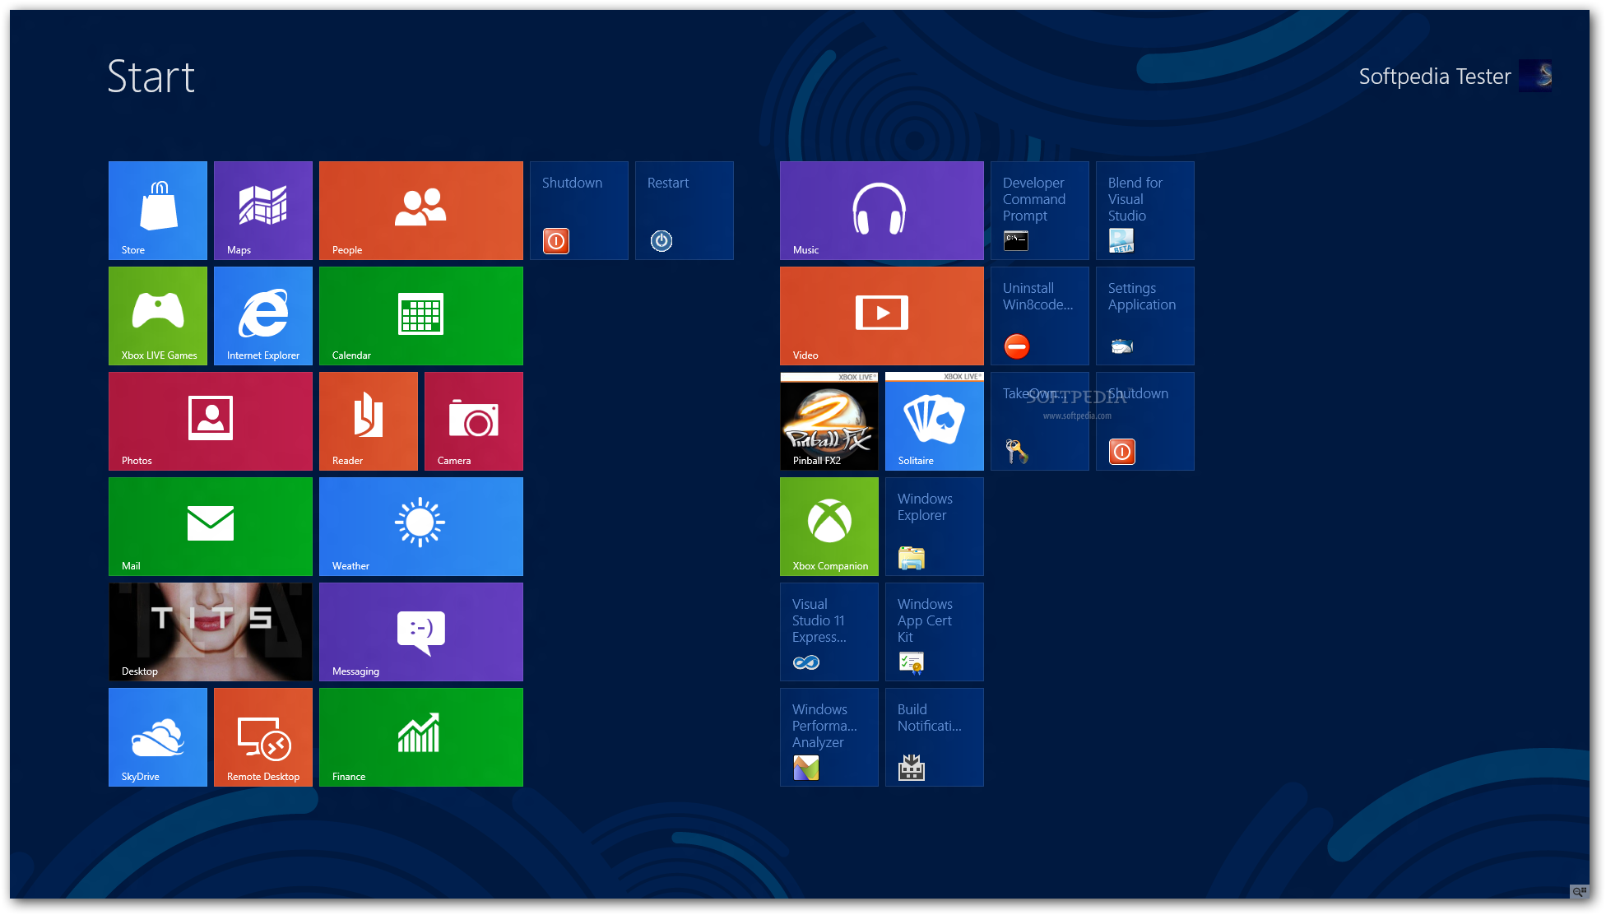
Task: Launch Windows Performance Analyzer tile
Action: 829,737
